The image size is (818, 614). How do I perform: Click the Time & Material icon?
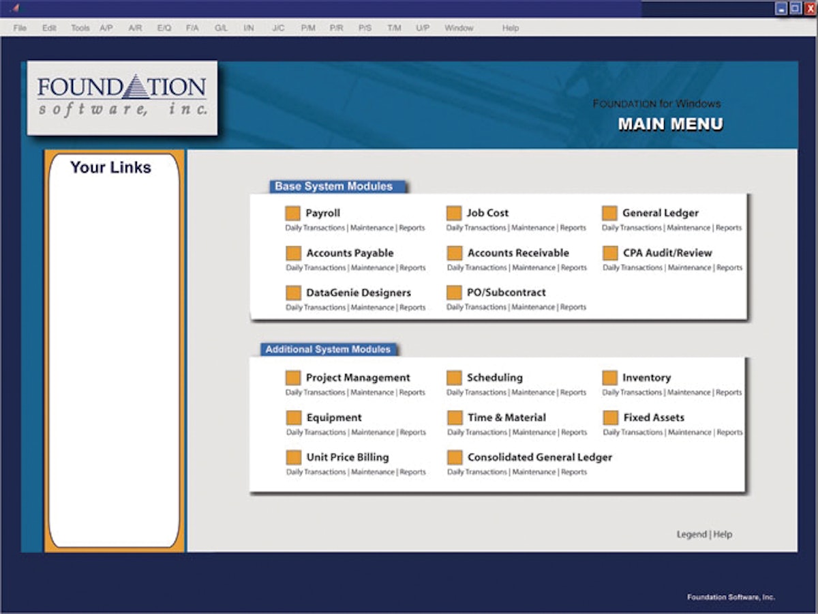click(x=455, y=418)
